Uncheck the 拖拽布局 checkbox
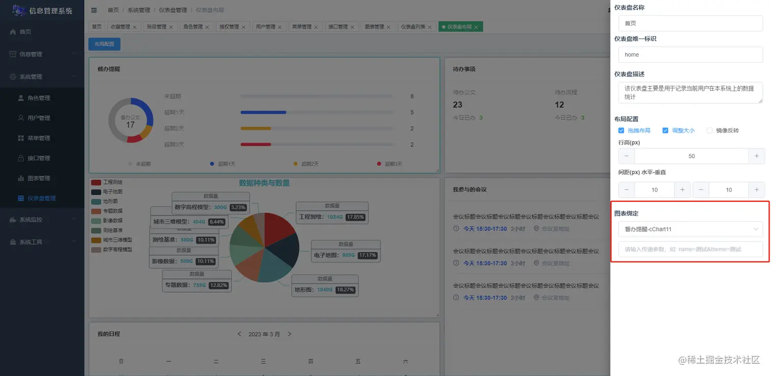 tap(621, 130)
